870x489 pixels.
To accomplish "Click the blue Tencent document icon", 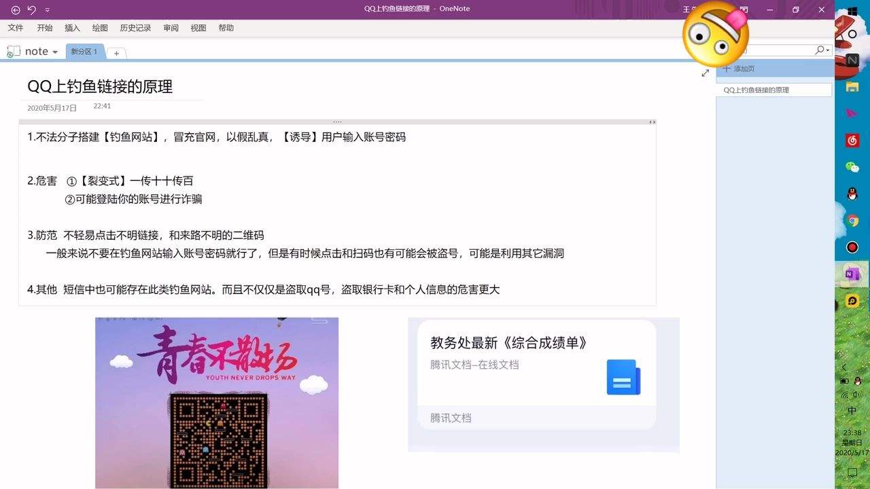I will [x=623, y=377].
